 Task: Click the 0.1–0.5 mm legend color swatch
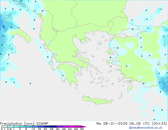pos(5,127)
